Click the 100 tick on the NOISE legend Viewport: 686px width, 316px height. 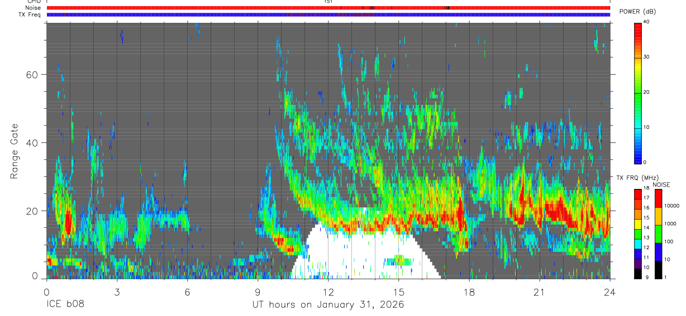[669, 241]
